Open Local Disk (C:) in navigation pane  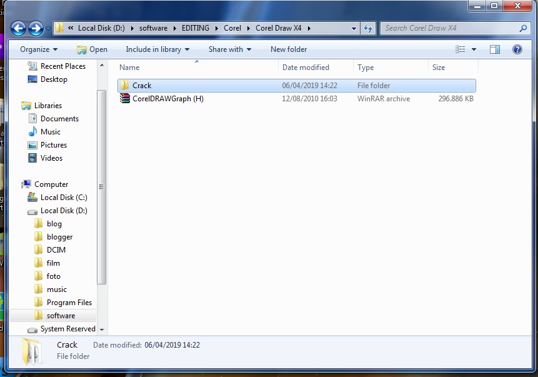pos(57,198)
